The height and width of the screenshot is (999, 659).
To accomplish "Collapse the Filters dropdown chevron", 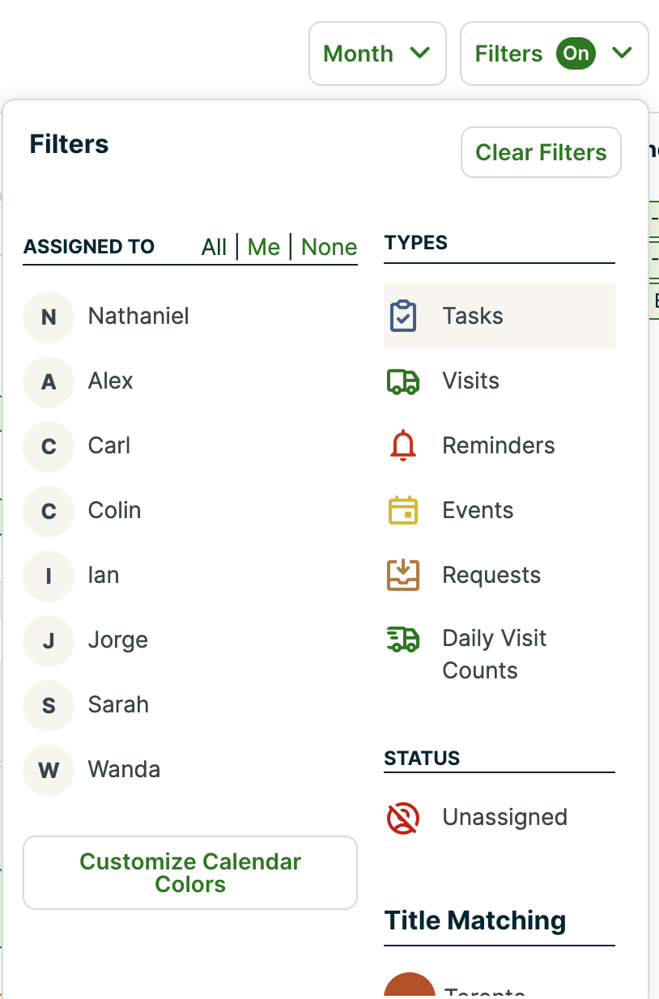I will [622, 53].
